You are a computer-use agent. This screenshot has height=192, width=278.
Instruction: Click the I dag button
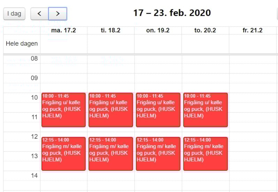(14, 14)
